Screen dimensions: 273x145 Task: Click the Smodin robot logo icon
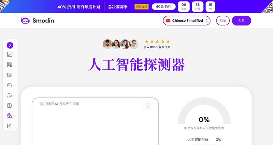pyautogui.click(x=25, y=21)
